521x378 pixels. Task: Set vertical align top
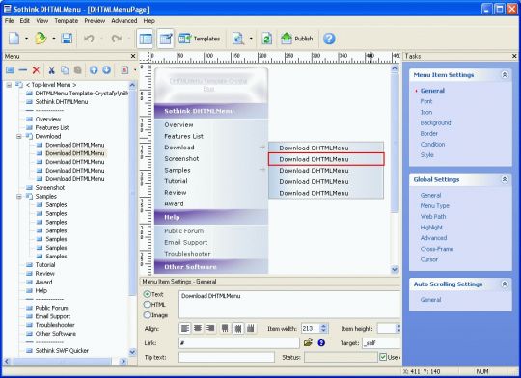click(x=225, y=329)
